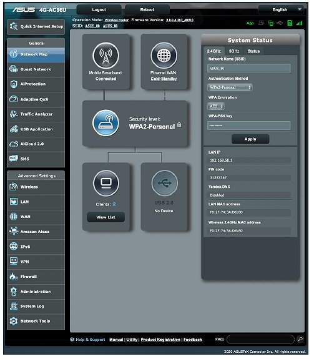Open the Utility link in footer
Image resolution: width=314 pixels, height=359 pixels.
132,340
